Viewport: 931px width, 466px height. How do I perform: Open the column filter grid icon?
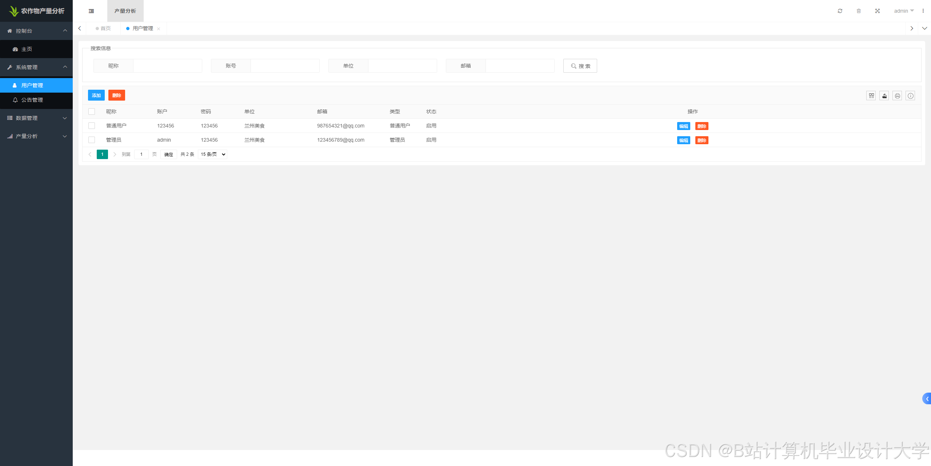click(871, 96)
